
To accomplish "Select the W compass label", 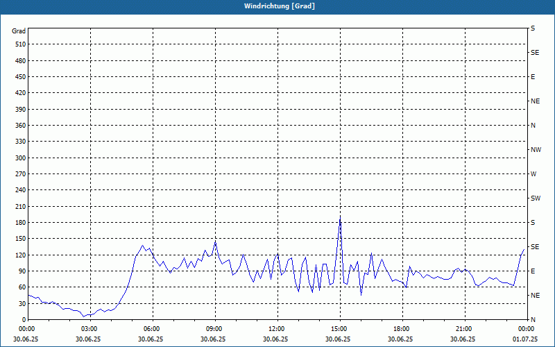I will [x=533, y=174].
